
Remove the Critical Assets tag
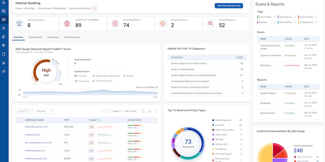point(316,17)
